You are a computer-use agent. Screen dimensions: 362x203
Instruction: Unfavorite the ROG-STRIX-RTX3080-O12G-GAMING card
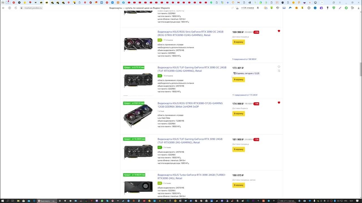point(279,103)
